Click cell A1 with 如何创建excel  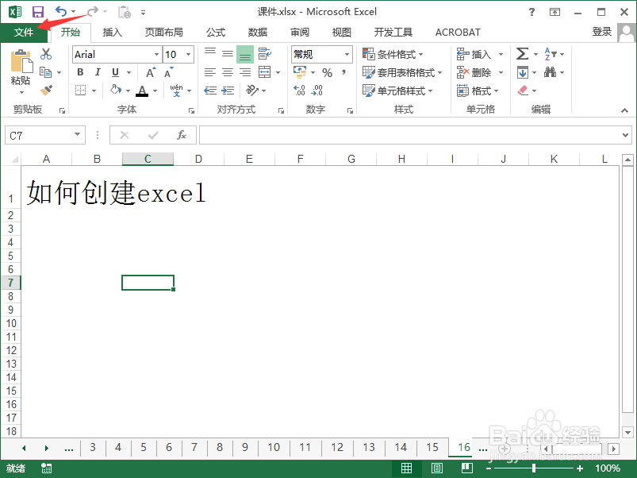(46, 187)
